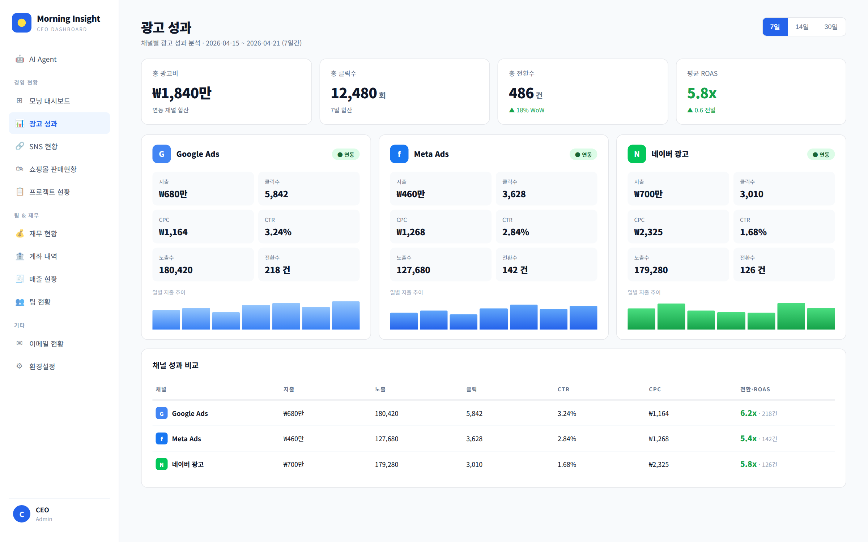Select the 7일 period toggle

click(775, 27)
